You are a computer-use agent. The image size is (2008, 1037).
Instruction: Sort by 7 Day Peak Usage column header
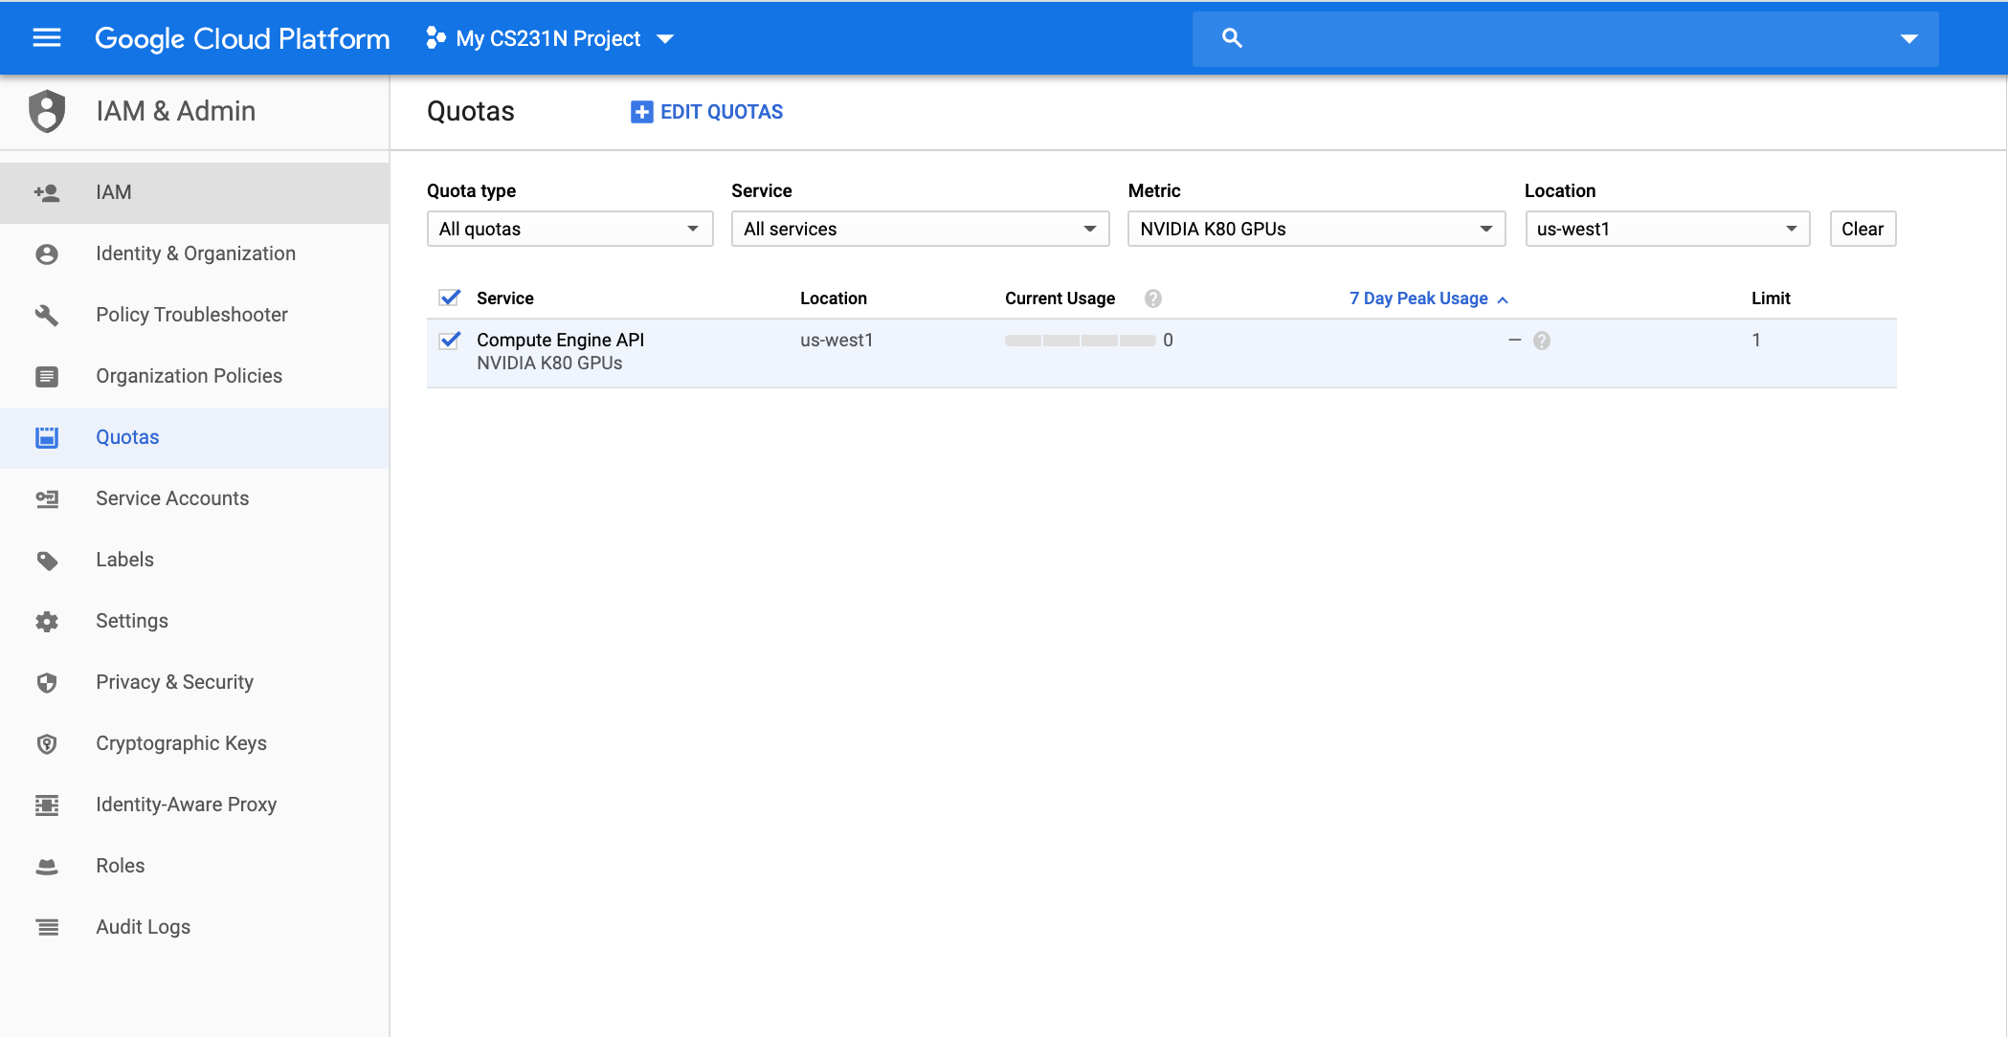(1418, 298)
